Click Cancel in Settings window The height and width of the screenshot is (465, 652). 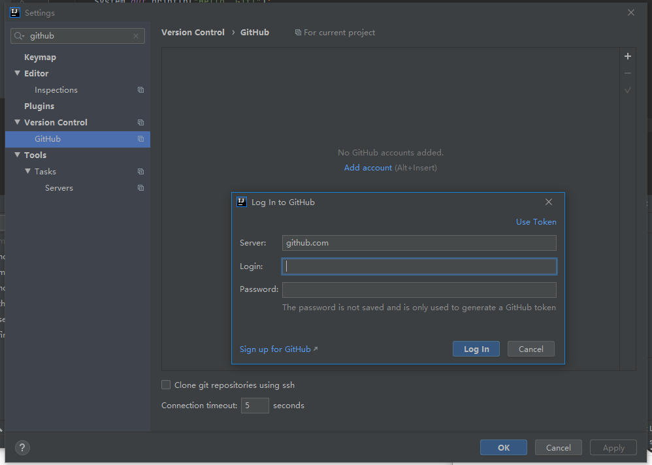[558, 447]
